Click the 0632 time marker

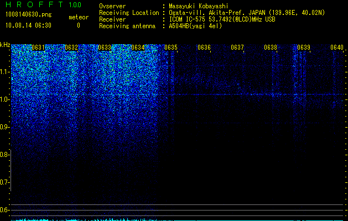(71, 48)
